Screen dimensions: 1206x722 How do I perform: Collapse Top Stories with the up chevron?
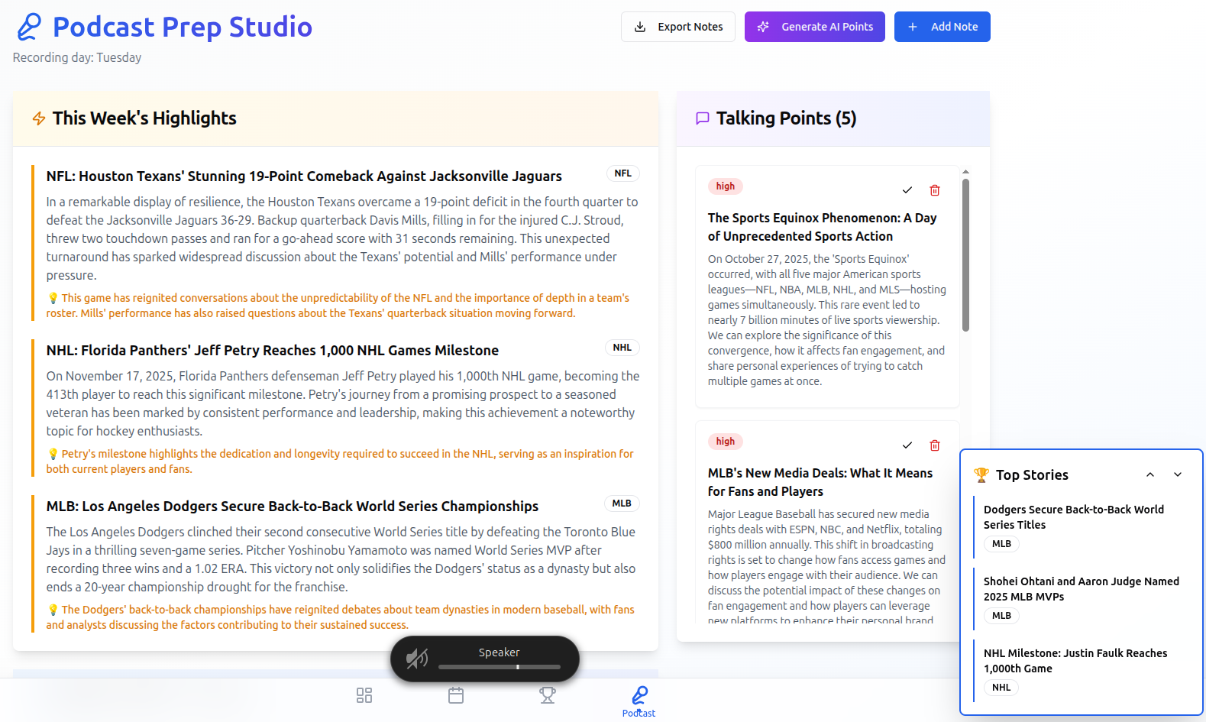(1150, 474)
